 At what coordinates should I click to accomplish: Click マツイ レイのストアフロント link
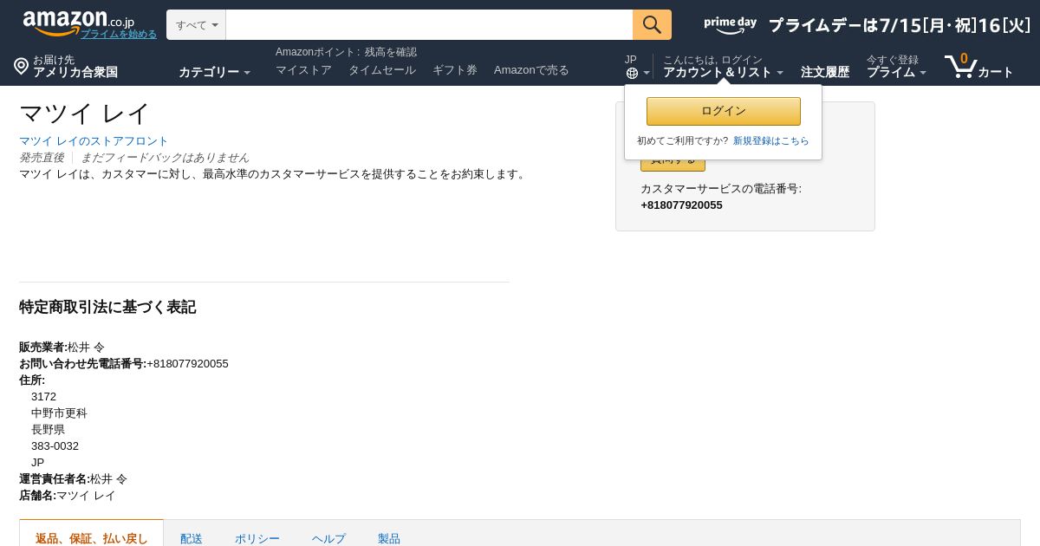tap(94, 140)
